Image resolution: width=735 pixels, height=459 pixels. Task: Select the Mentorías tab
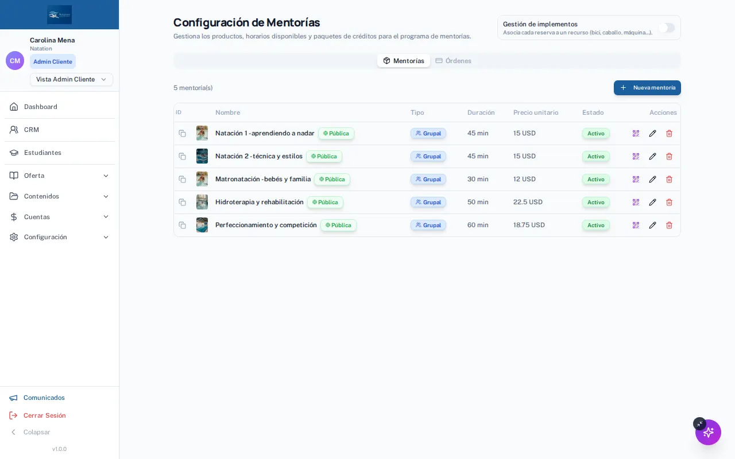(404, 61)
